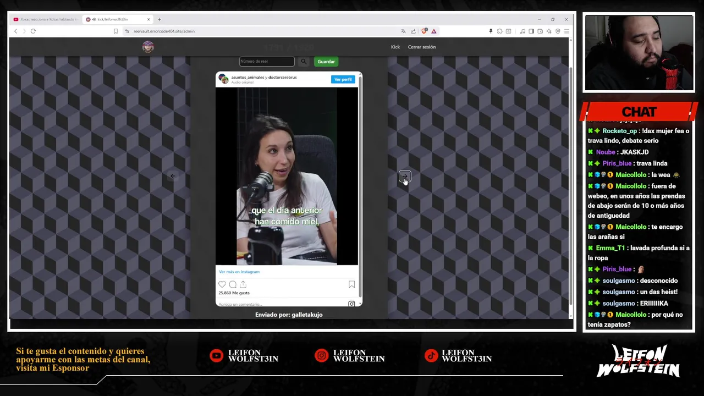
Task: Go to next reel with right arrow
Action: click(x=405, y=176)
